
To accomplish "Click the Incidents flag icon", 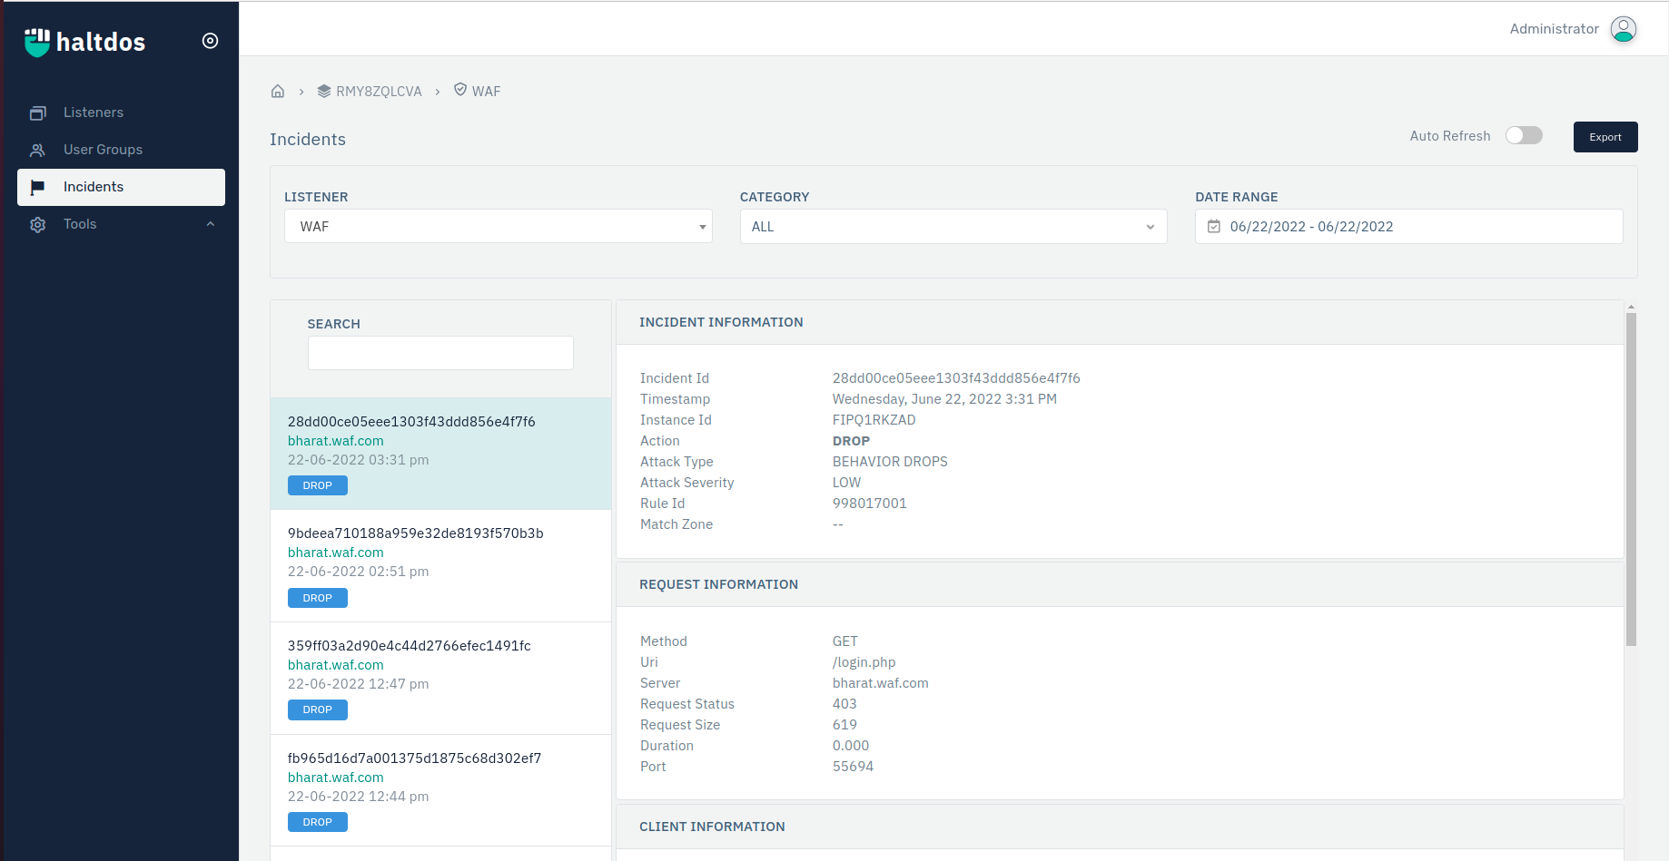I will [37, 188].
